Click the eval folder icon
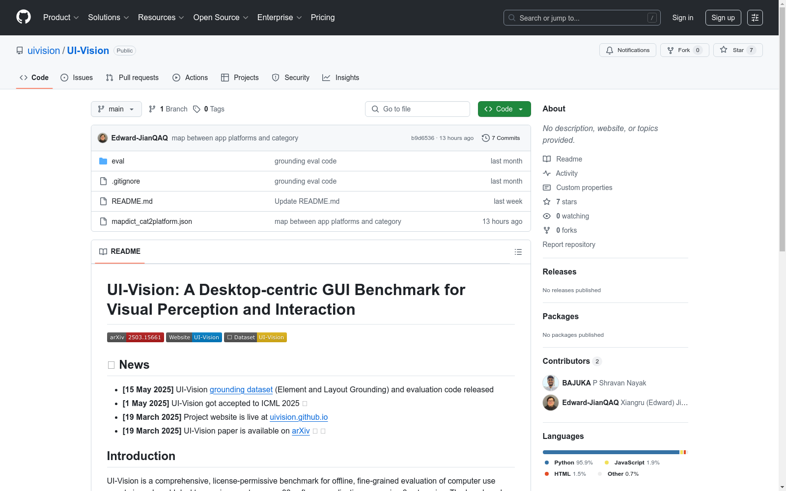786x491 pixels. click(x=103, y=161)
